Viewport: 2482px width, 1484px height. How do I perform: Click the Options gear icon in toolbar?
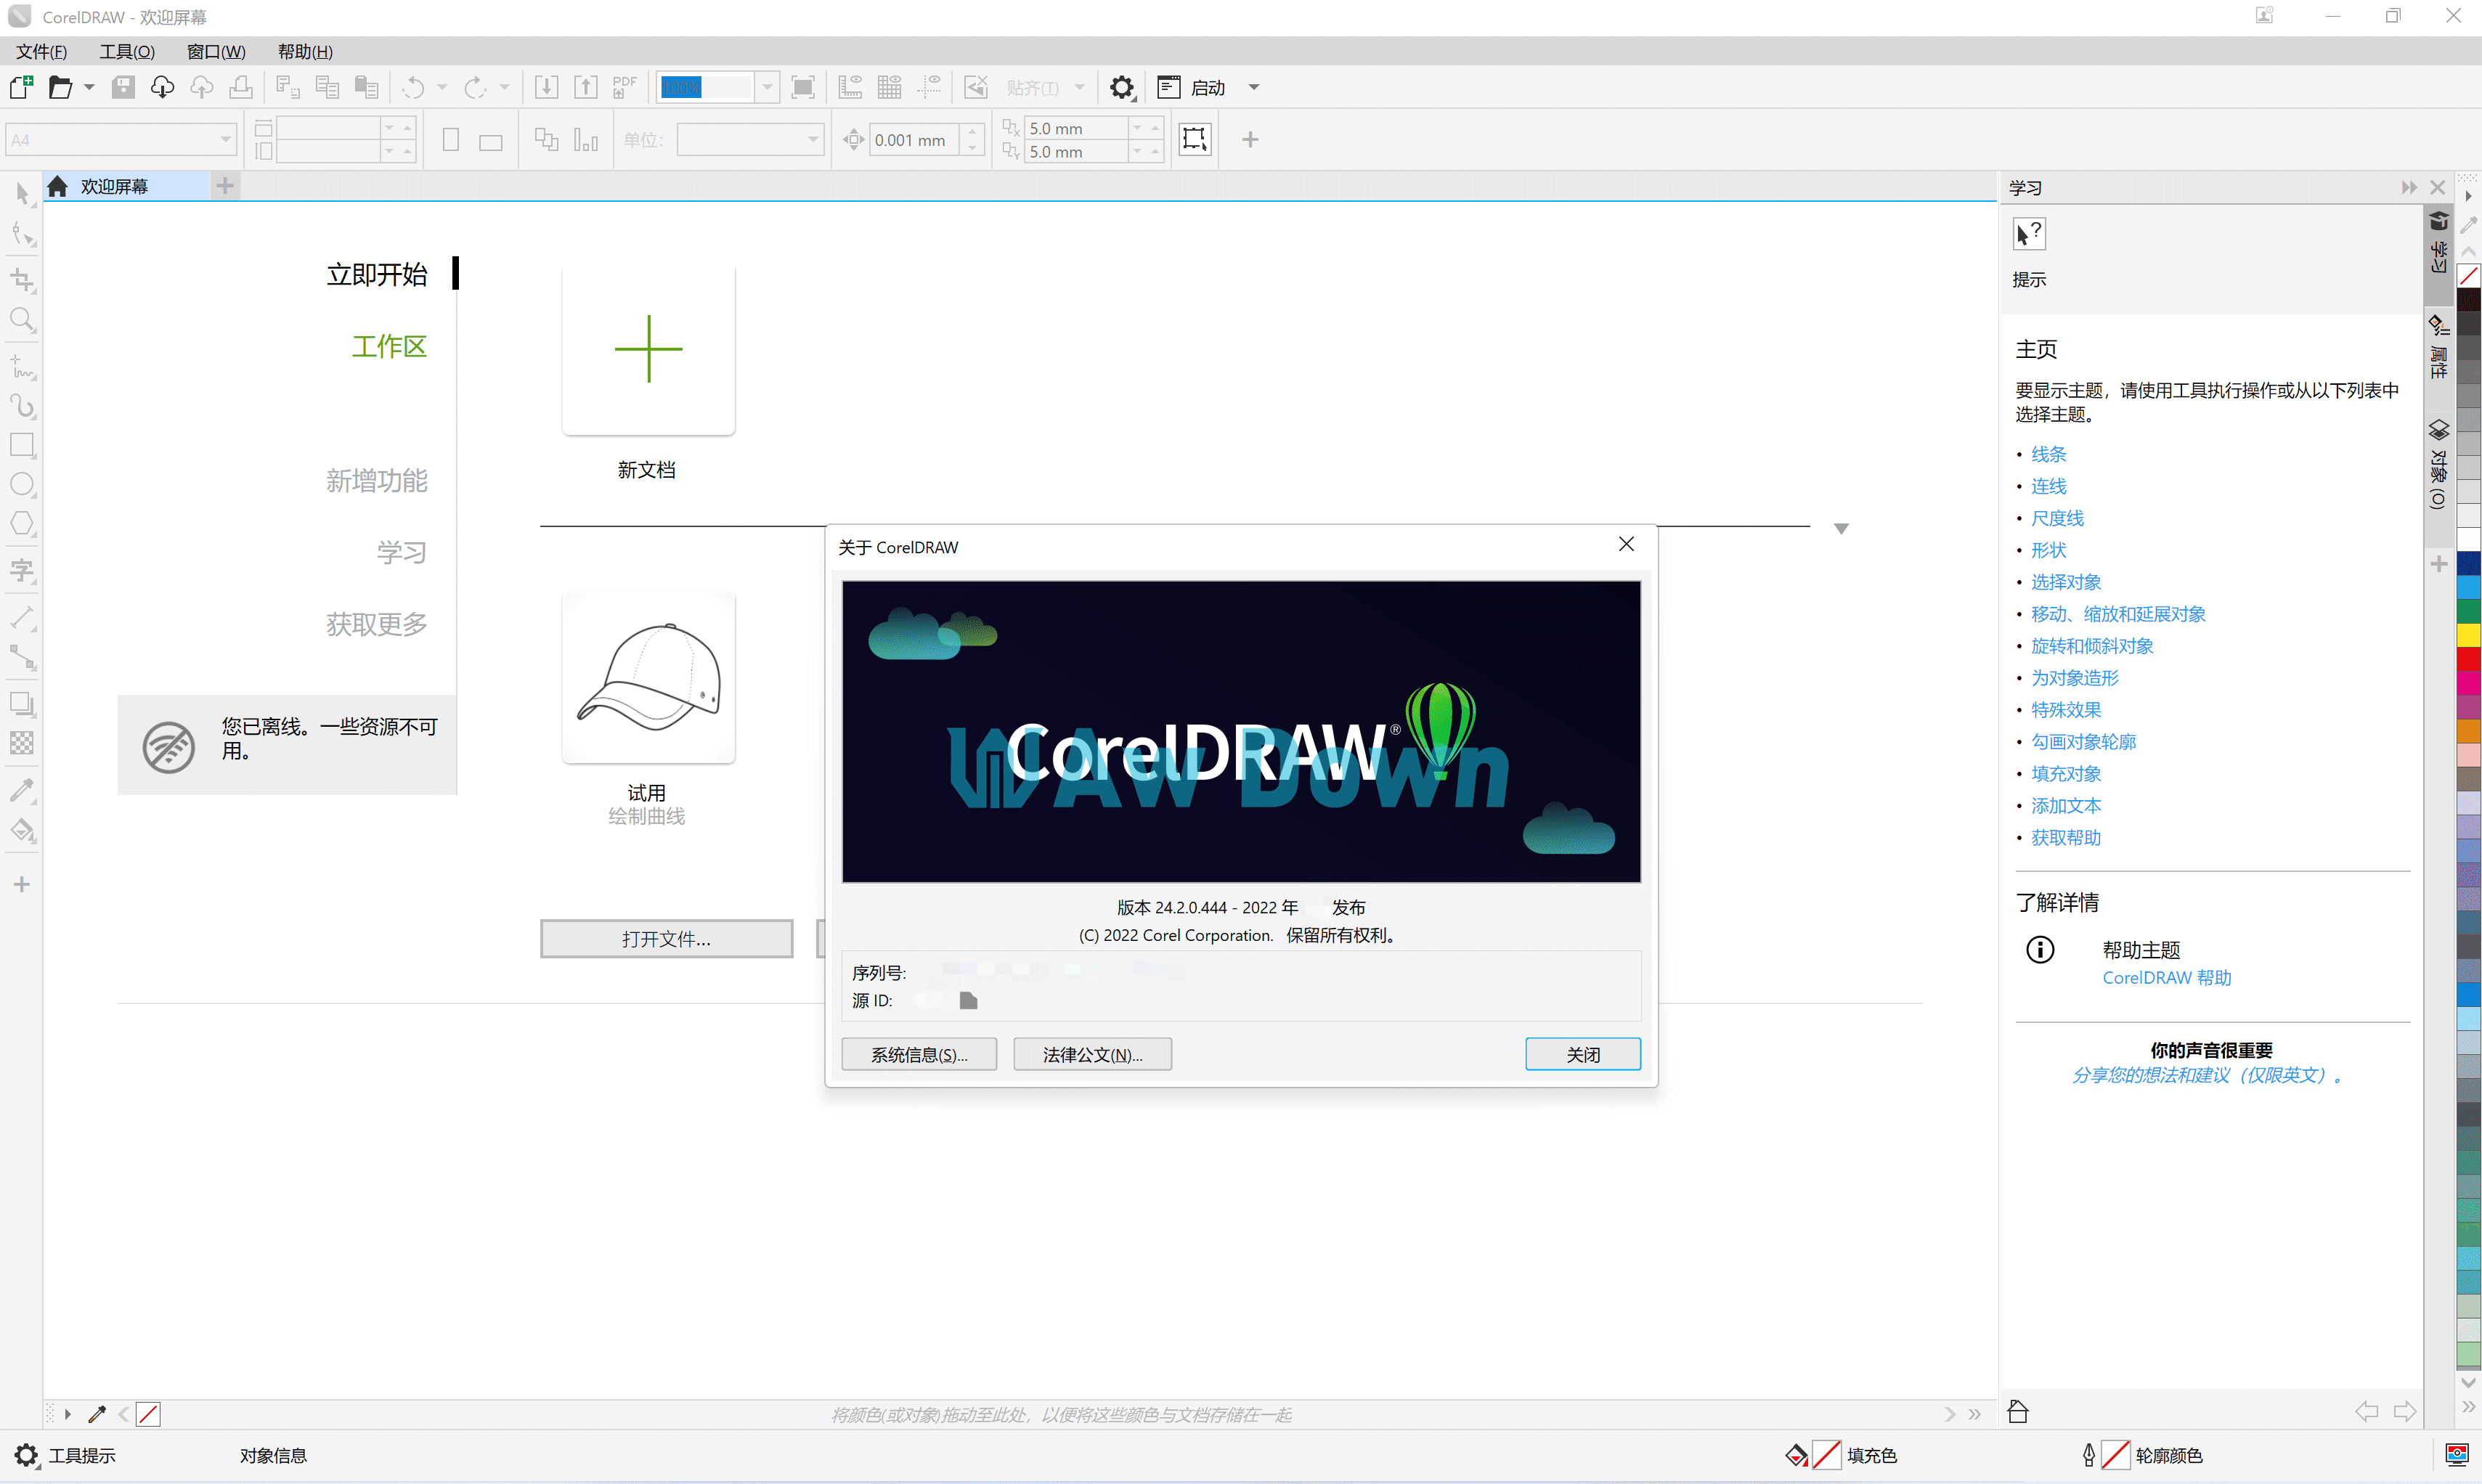1122,88
